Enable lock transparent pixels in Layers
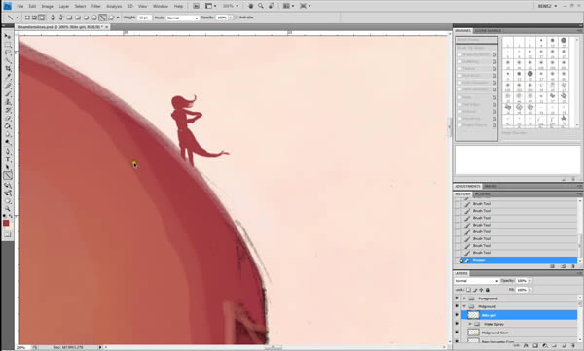The image size is (584, 351). coord(468,290)
